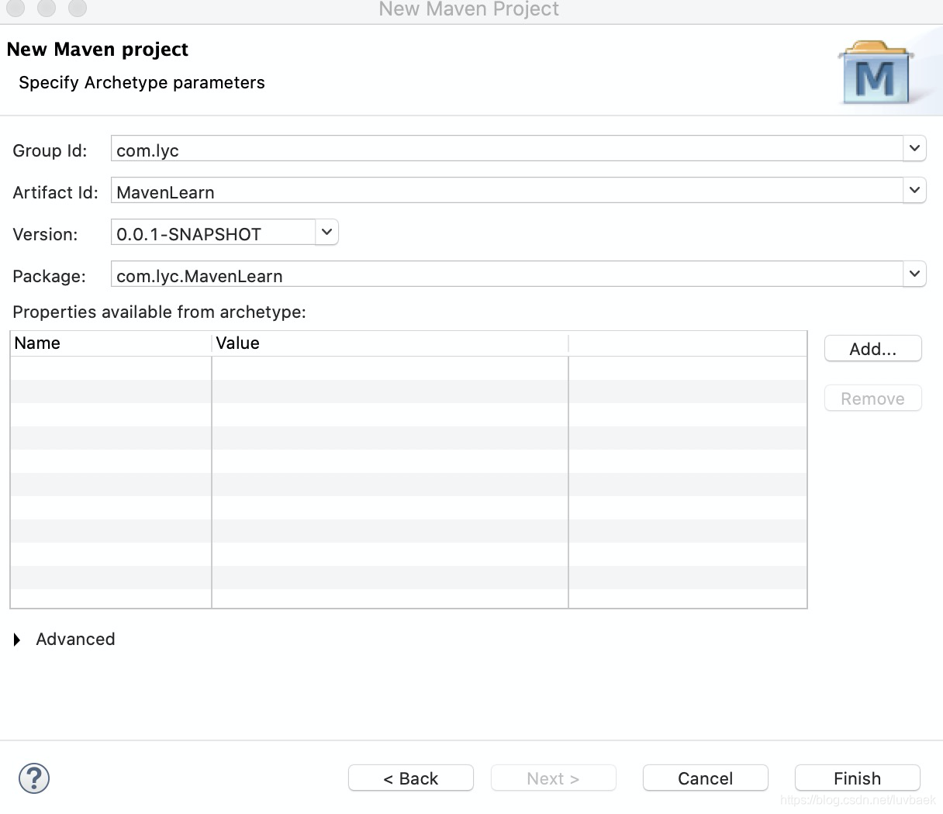Open the Group Id dropdown arrow

click(915, 148)
